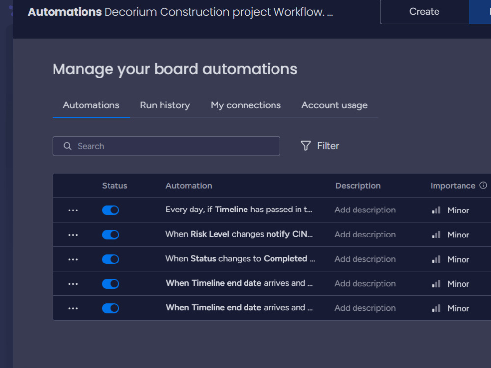491x368 pixels.
Task: Add description for Every day Timeline automation
Action: click(x=365, y=210)
